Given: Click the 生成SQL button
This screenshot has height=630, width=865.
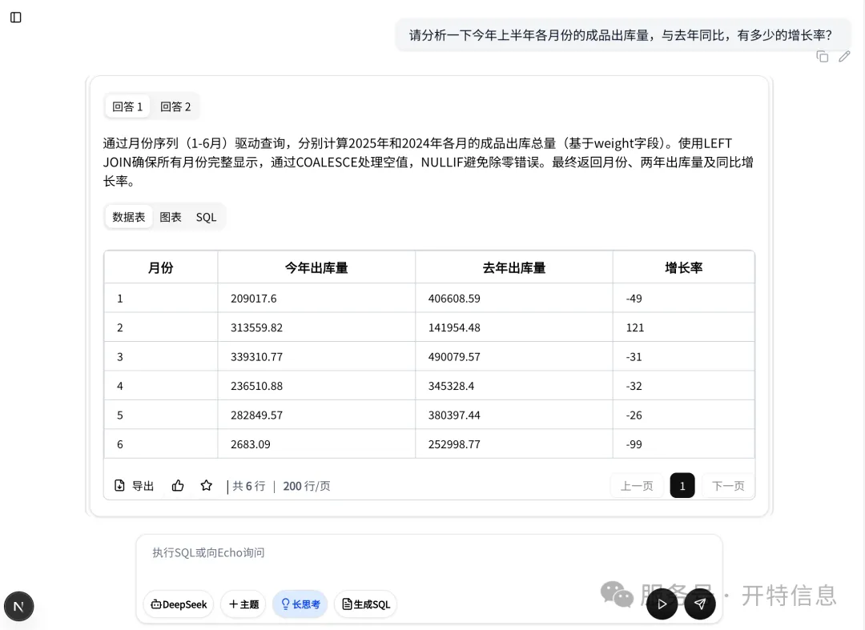Looking at the screenshot, I should click(365, 604).
